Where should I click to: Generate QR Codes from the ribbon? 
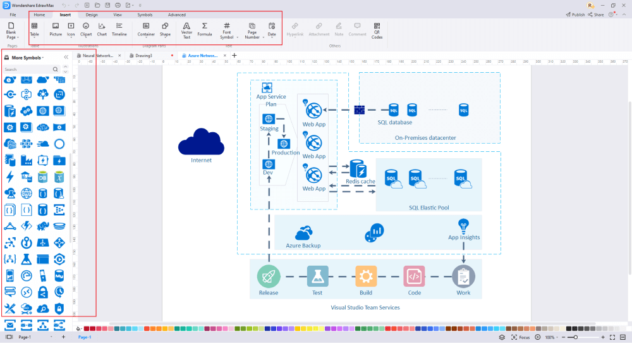377,30
